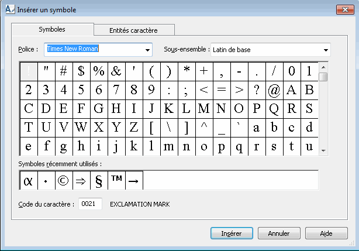359x251 pixels.
Task: Select the lowercase m character
Action: click(x=169, y=147)
